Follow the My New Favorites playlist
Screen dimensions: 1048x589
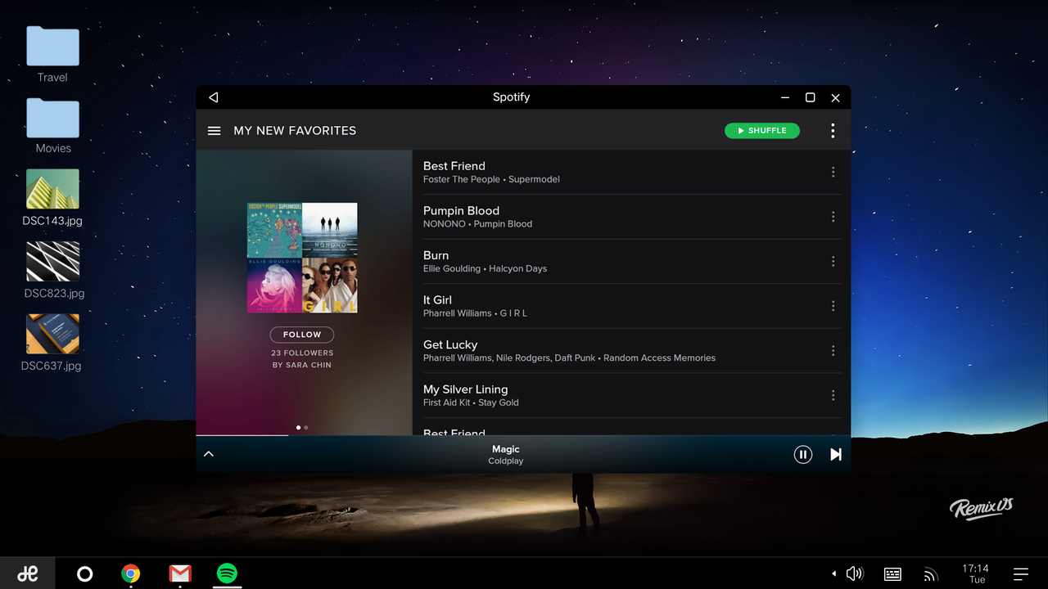[302, 335]
